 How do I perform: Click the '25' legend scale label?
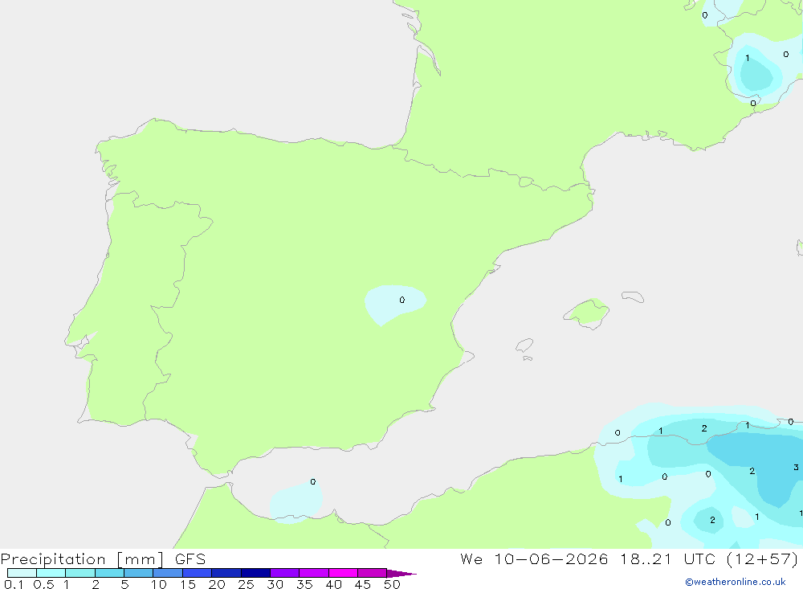click(246, 584)
